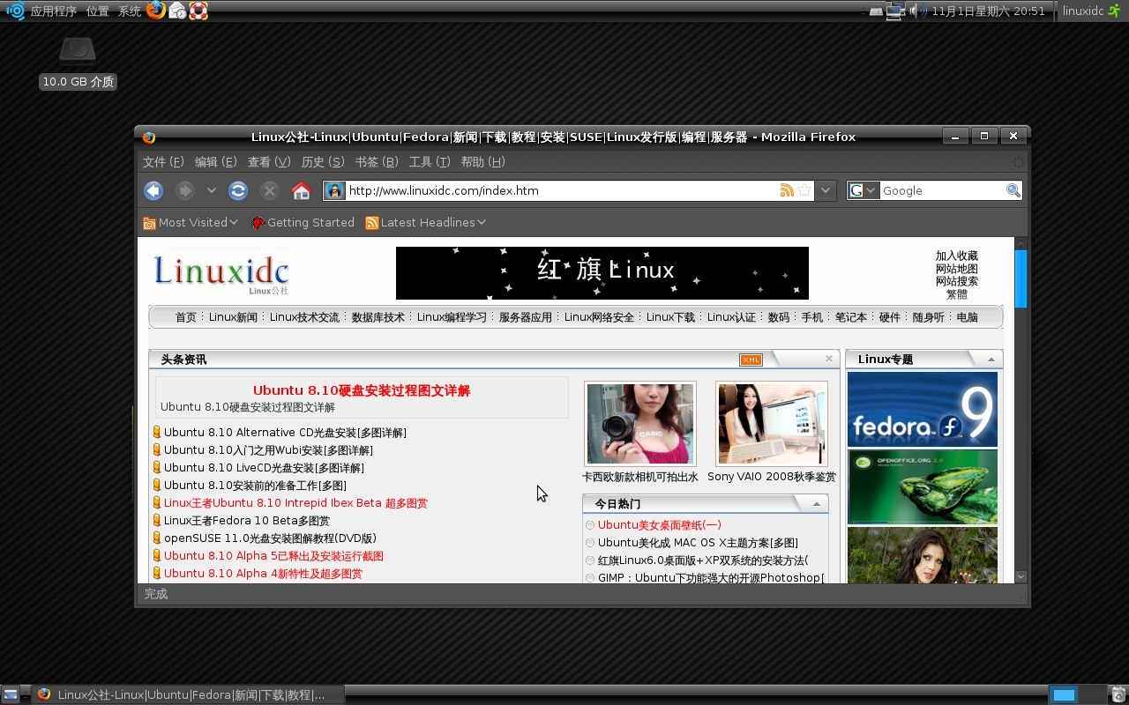Select the Firefox window taskbar button
This screenshot has width=1129, height=705.
(187, 694)
